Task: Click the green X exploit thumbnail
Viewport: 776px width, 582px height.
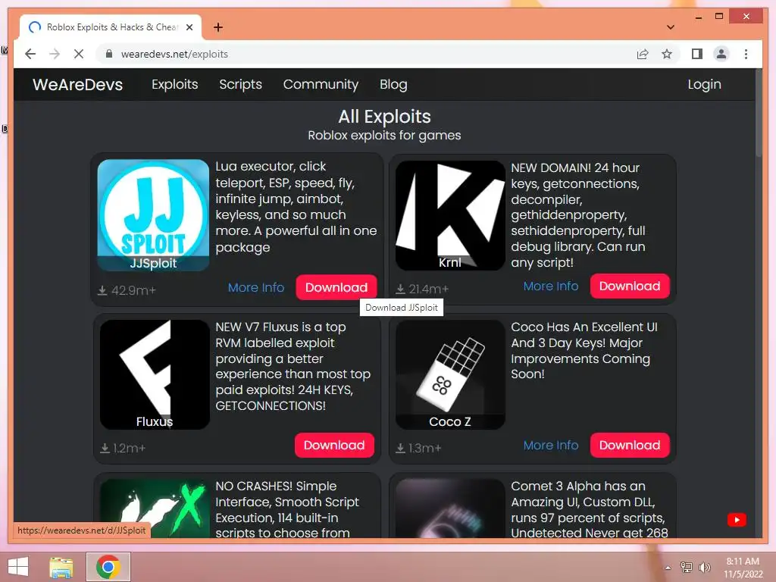Action: pyautogui.click(x=155, y=508)
